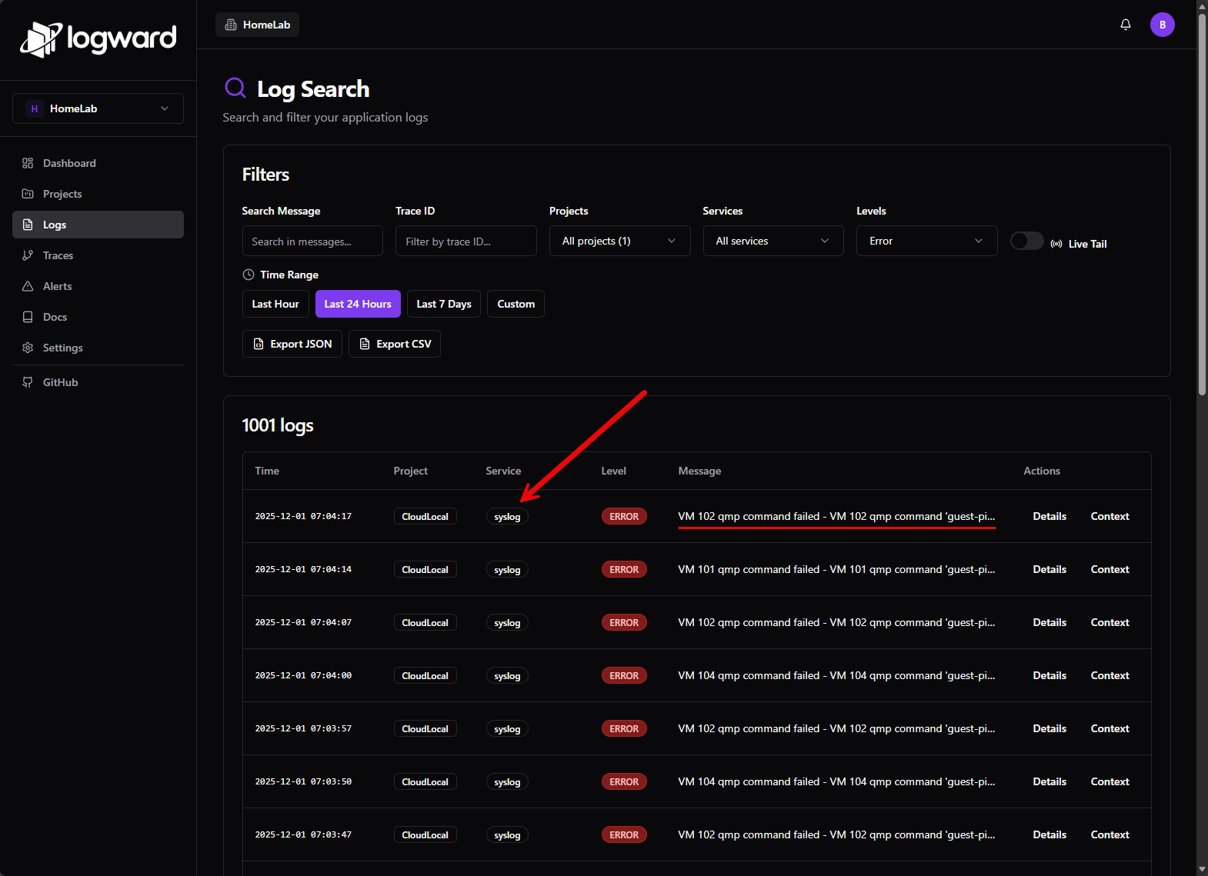Enable the Live Tail toggle

(x=1026, y=241)
